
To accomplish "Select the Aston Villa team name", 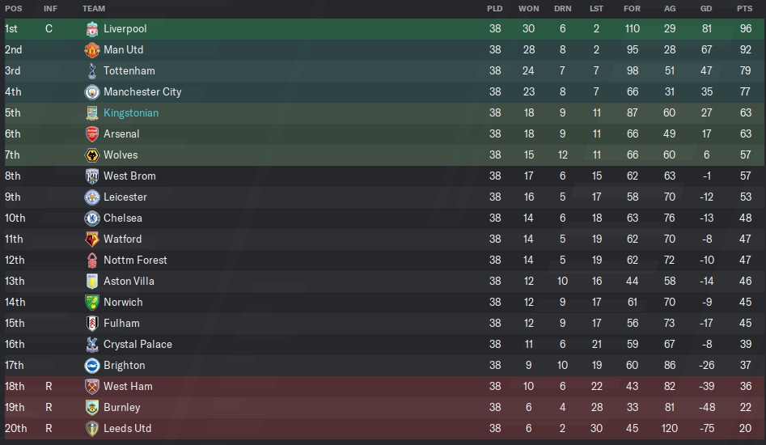I will click(129, 282).
